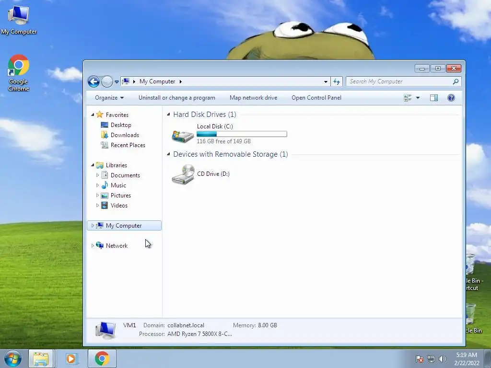491x368 pixels.
Task: Click Map network drive
Action: click(x=253, y=98)
